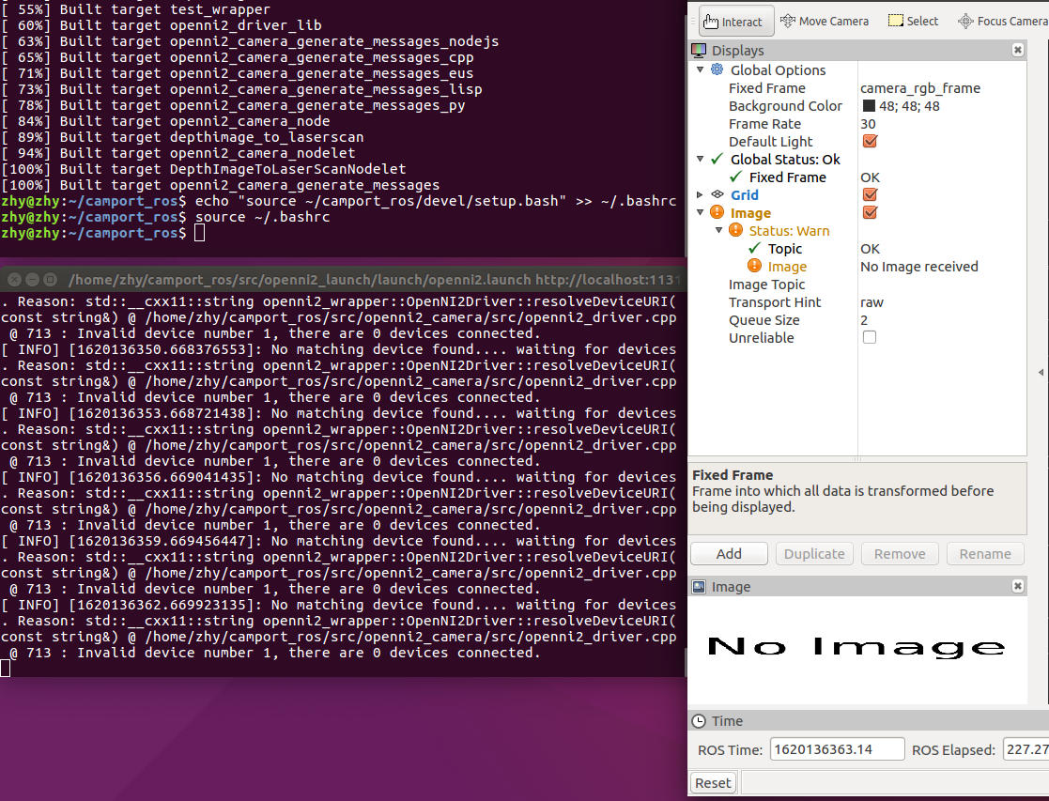1049x801 pixels.
Task: Disable the Image display checkbox
Action: coord(870,213)
